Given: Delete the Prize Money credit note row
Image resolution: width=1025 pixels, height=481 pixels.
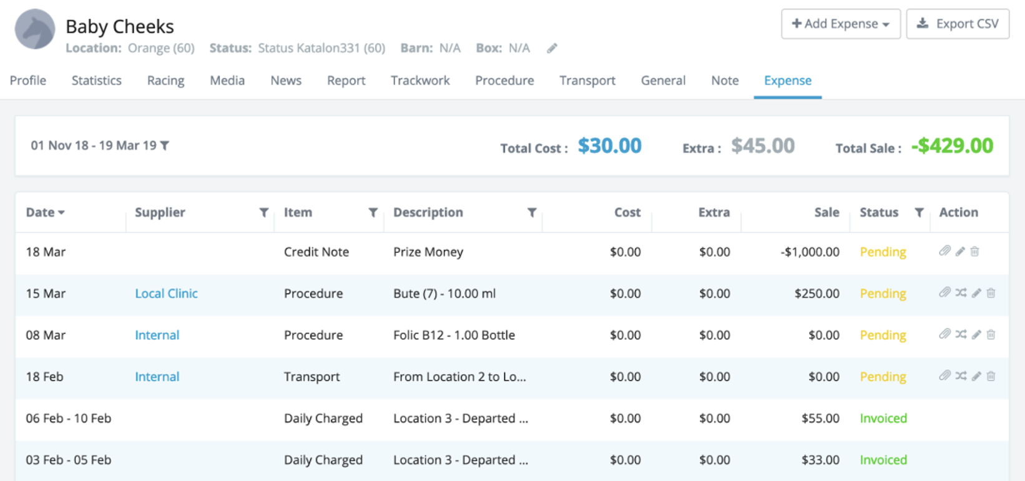Looking at the screenshot, I should pos(974,251).
